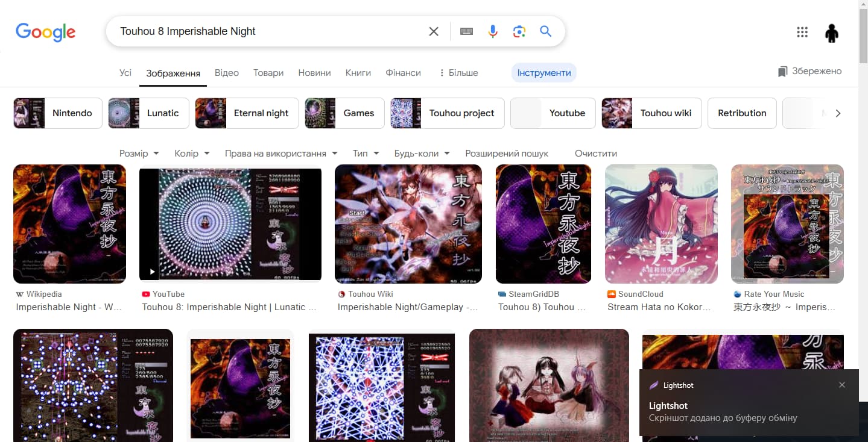Open saved items via Збережено bookmark
Image resolution: width=868 pixels, height=442 pixels.
[809, 71]
